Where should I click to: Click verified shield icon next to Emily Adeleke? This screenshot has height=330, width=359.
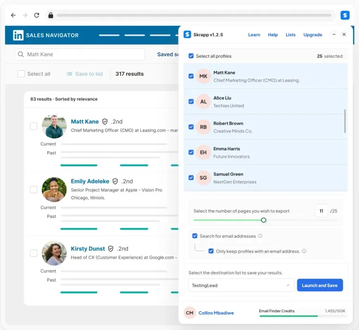[115, 181]
